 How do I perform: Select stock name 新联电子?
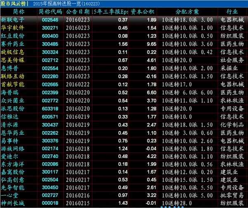coord(12,20)
